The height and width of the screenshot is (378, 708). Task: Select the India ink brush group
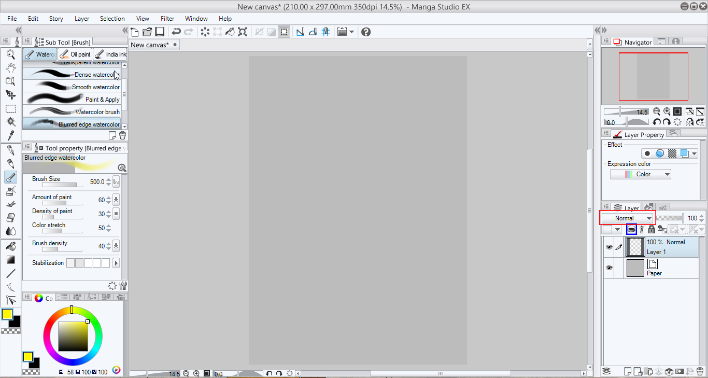coord(110,54)
